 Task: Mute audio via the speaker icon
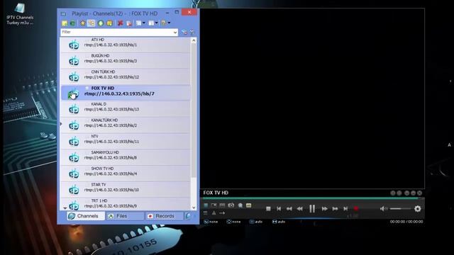click(383, 209)
